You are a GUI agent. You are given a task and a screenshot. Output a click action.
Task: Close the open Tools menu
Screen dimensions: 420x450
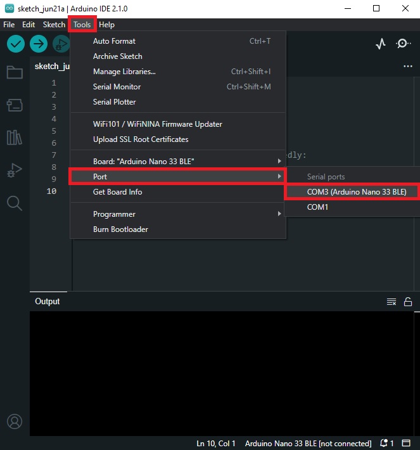pos(82,25)
